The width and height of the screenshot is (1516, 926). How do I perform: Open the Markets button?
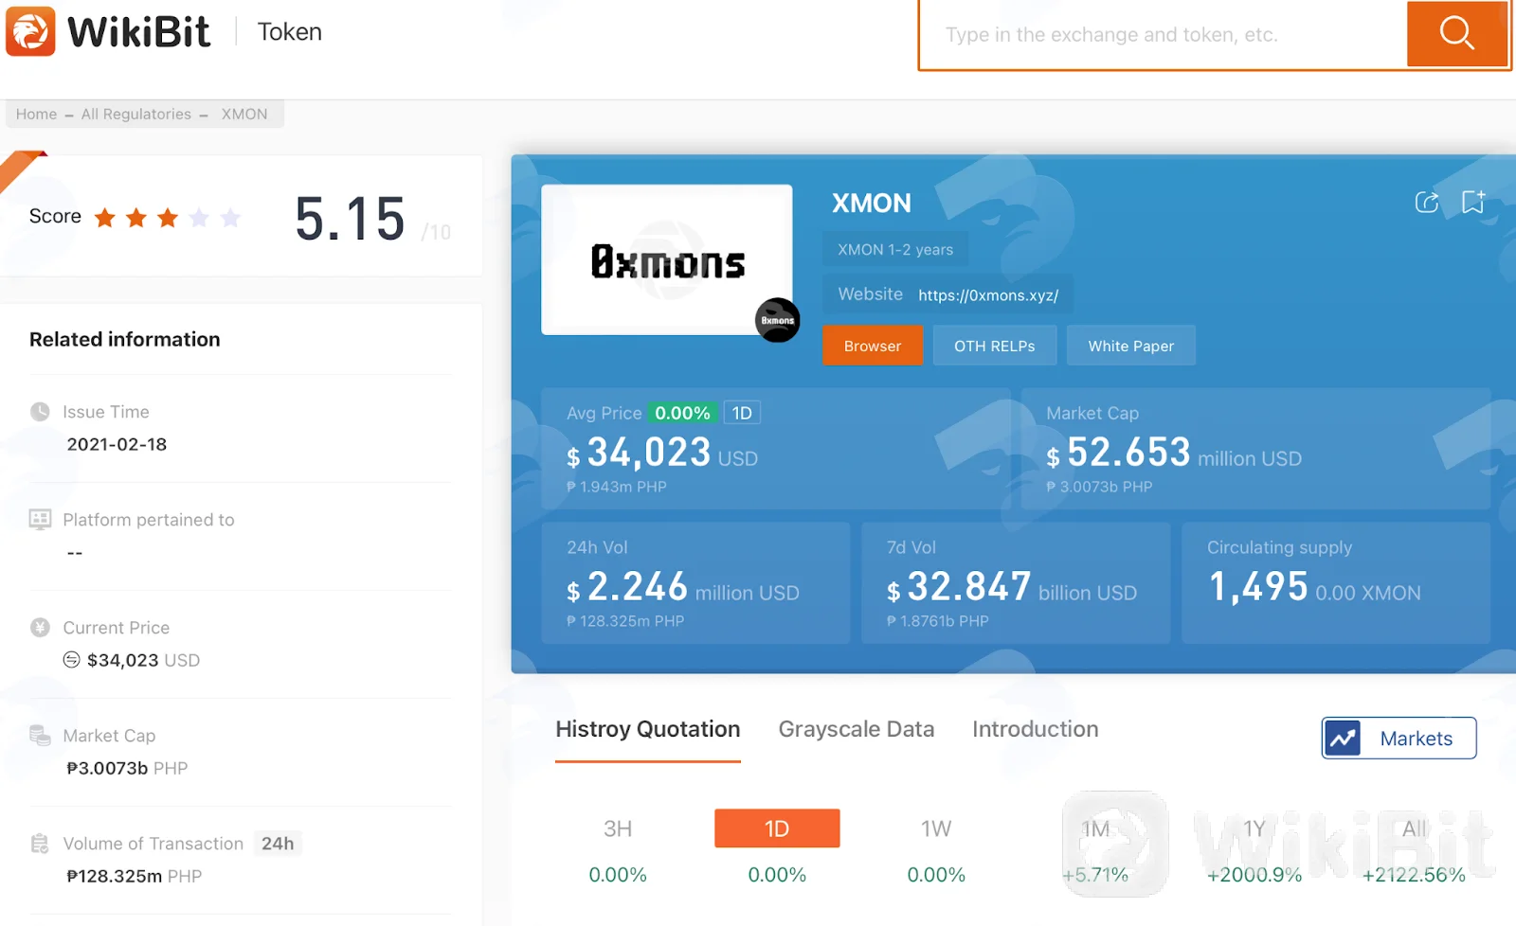(x=1399, y=739)
